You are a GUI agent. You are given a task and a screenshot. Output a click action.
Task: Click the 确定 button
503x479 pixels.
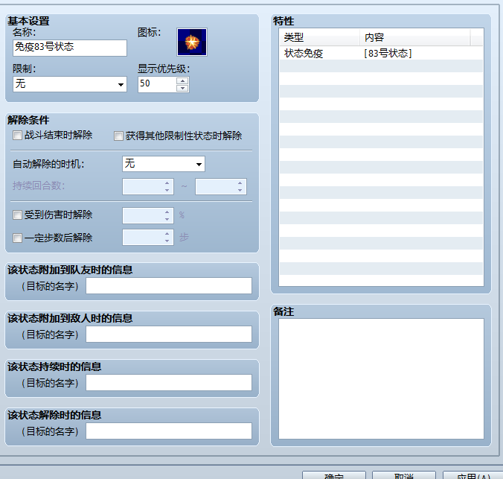(x=334, y=475)
